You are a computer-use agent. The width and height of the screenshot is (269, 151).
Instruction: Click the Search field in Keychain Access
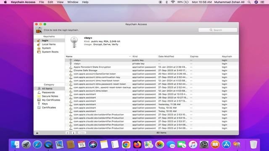218,30
